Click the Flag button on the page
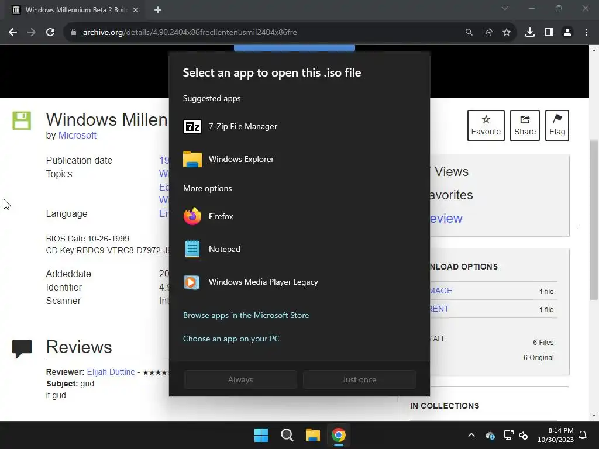The width and height of the screenshot is (599, 449). (557, 126)
